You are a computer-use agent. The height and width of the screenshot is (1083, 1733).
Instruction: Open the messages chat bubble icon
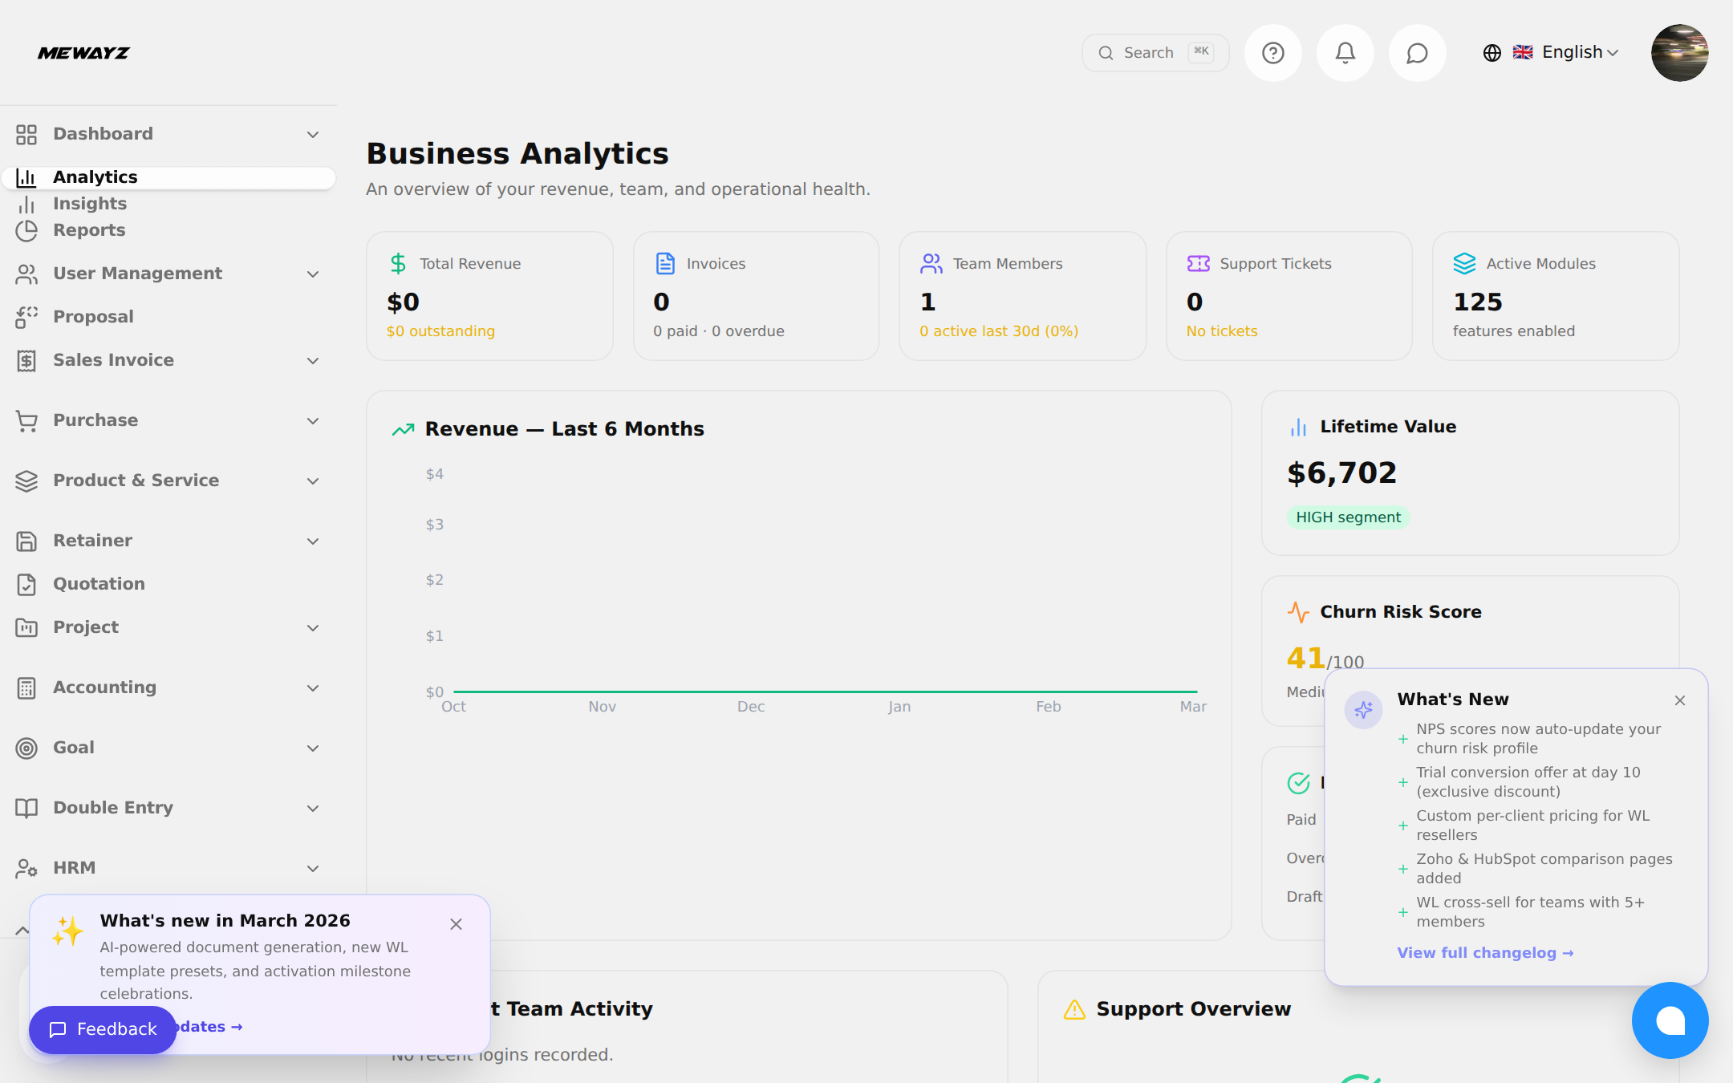click(1417, 53)
